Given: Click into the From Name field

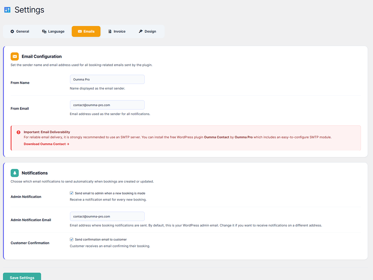Looking at the screenshot, I should point(107,79).
